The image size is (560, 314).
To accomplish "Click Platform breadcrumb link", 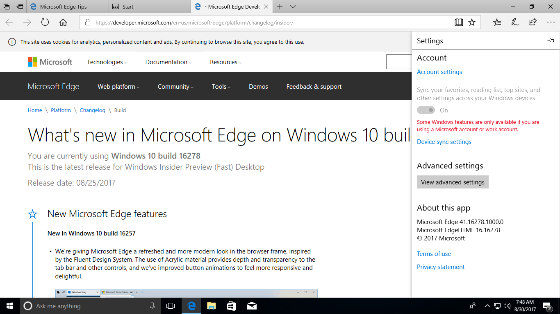I will [x=61, y=110].
